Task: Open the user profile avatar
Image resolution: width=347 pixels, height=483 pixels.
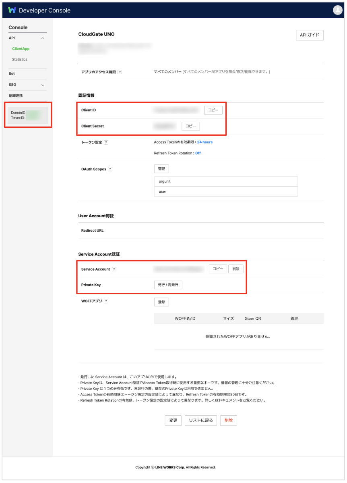Action: click(337, 10)
